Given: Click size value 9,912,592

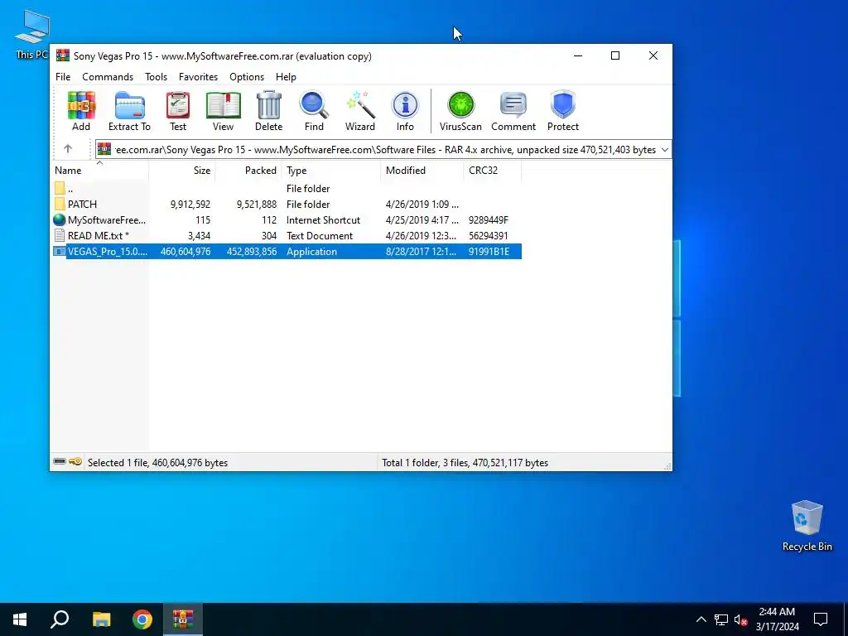Looking at the screenshot, I should pos(190,205).
